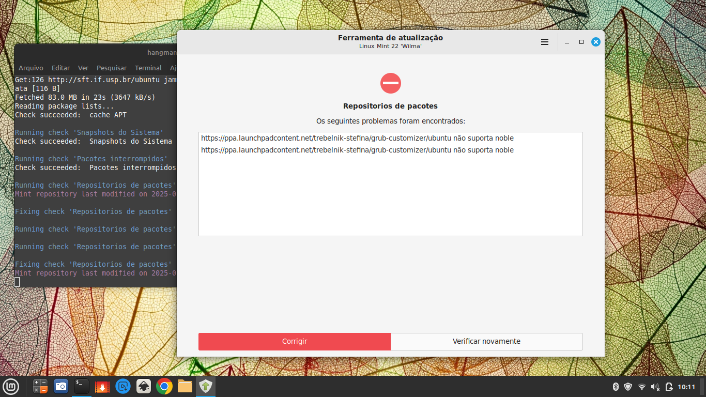
Task: Close the Ferramenta de atualização window
Action: 596,42
